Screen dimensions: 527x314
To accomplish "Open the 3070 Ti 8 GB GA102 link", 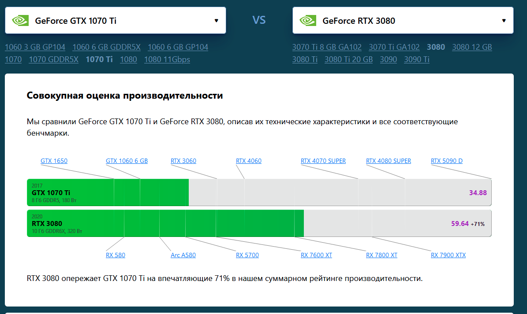I will (x=327, y=47).
